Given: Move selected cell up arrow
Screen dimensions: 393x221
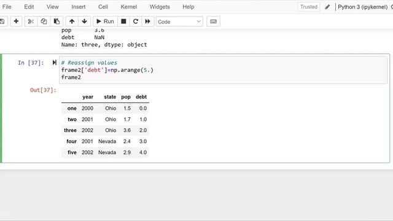Looking at the screenshot, I should click(x=72, y=21).
